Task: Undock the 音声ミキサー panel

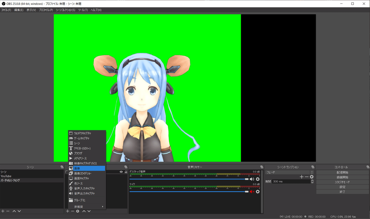Action: pos(262,167)
